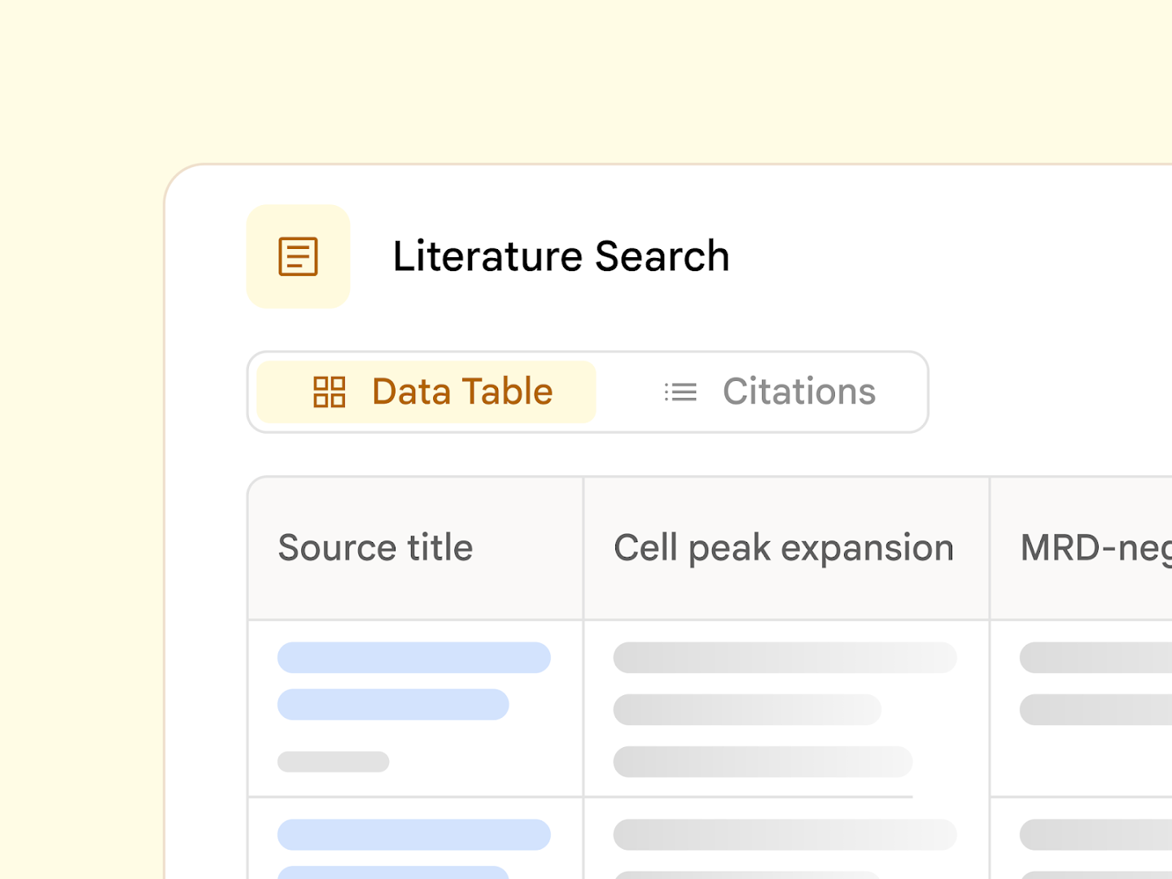Viewport: 1172px width, 879px height.
Task: Click first row Cell peak expansion top line
Action: click(x=785, y=658)
